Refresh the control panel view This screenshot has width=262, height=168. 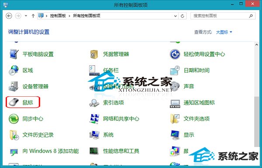pos(183,16)
